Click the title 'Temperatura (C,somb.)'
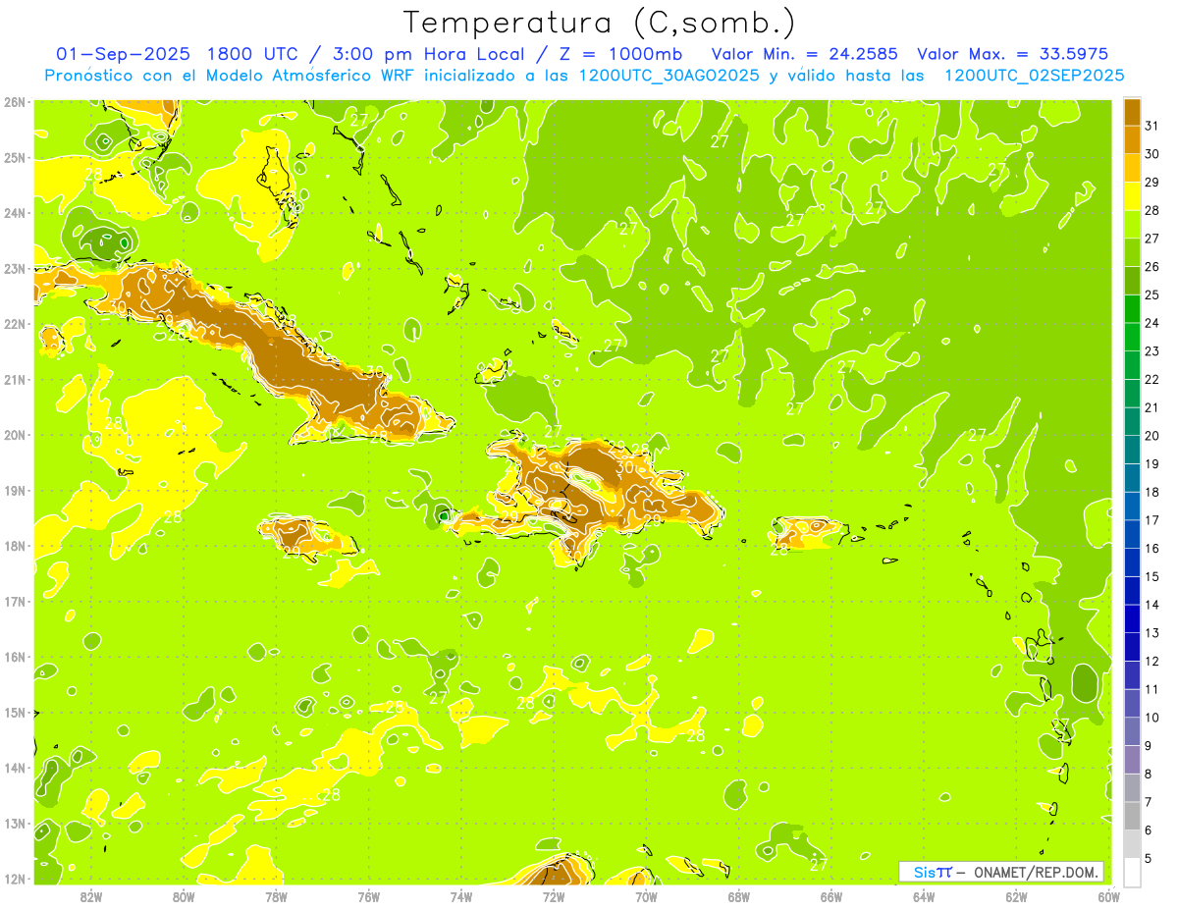Viewport: 1178px width, 910px height. (600, 24)
